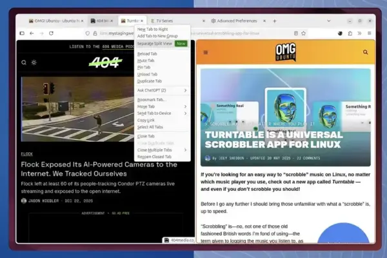Close the OMG! Ubuntu tab

(x=82, y=21)
